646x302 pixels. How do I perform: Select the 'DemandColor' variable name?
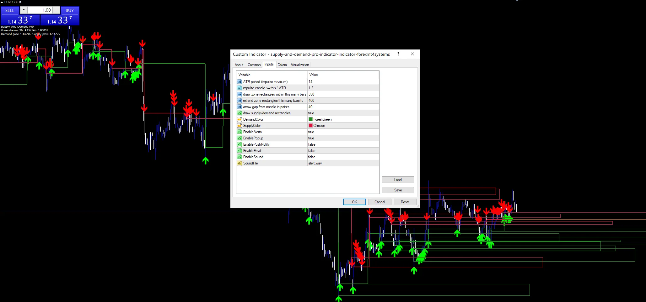[253, 119]
